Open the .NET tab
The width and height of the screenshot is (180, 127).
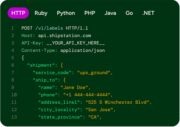(x=148, y=13)
